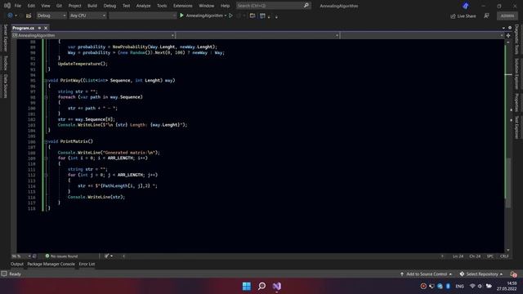Open the Test menu
The height and width of the screenshot is (294, 523).
(126, 6)
